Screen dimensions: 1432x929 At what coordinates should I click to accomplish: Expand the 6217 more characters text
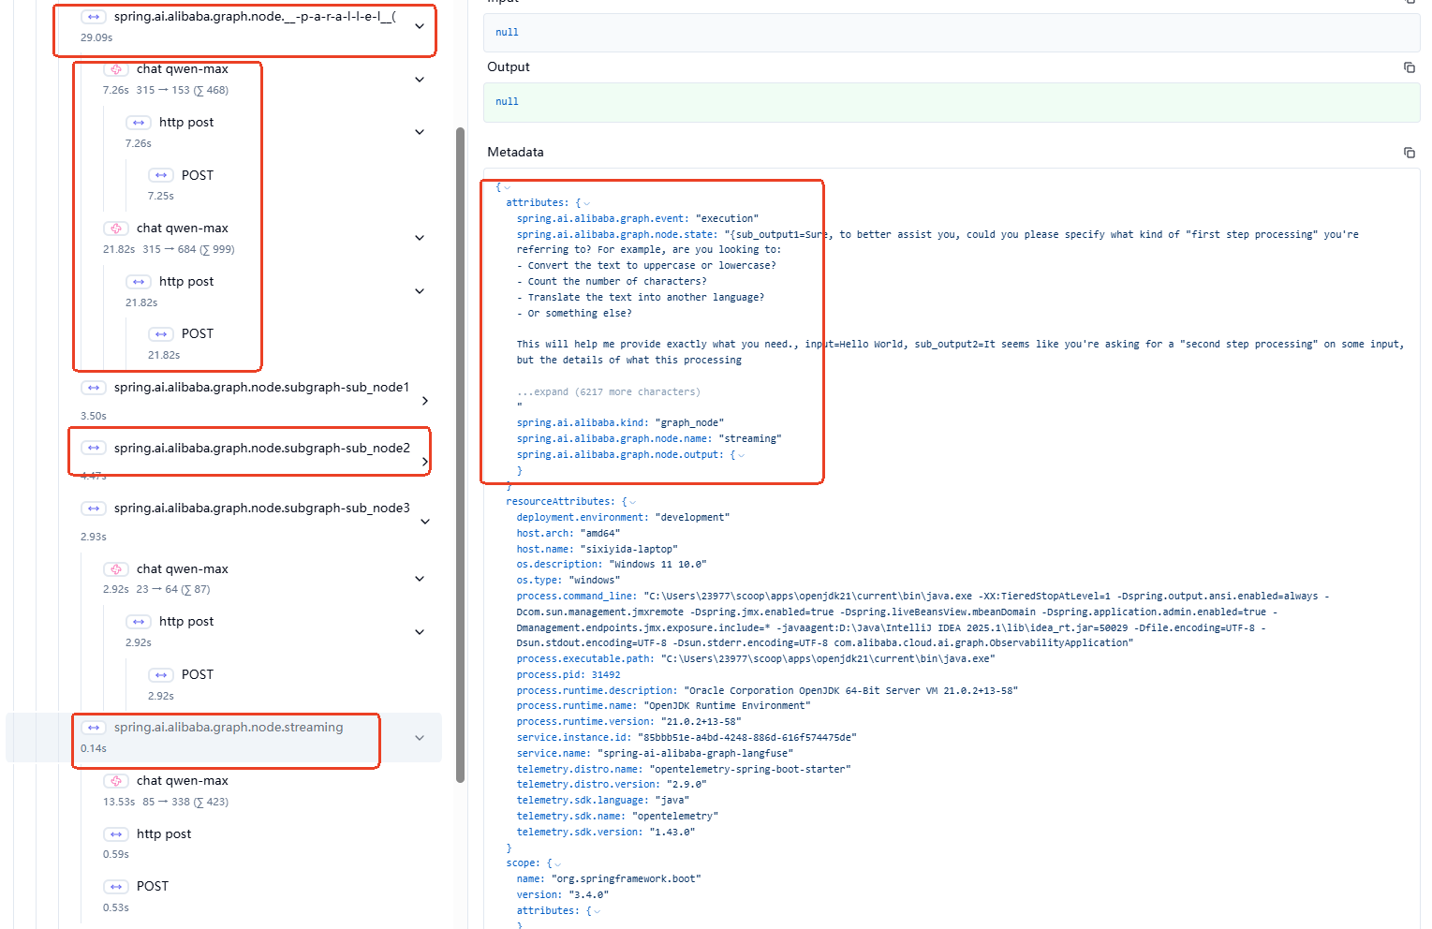click(608, 392)
